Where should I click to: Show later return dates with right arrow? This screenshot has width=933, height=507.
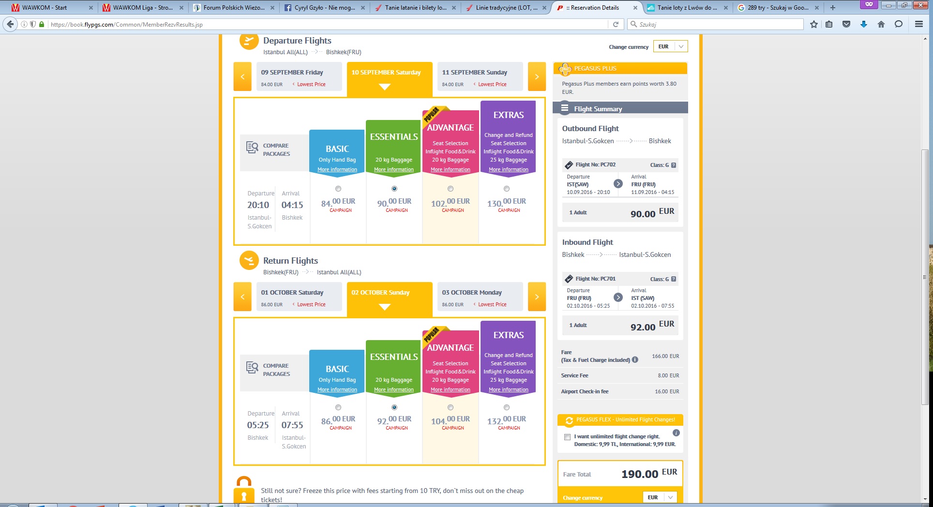coord(537,297)
